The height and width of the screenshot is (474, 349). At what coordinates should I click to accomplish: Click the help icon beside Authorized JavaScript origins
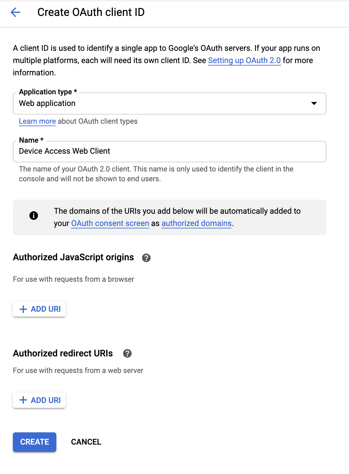(x=146, y=258)
